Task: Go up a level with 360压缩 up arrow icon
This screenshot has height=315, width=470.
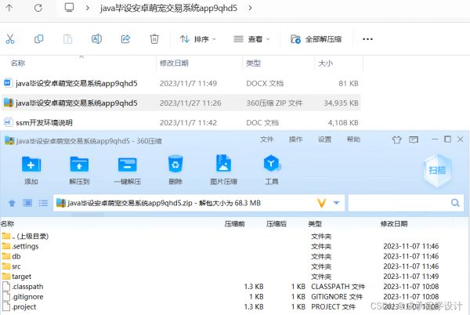Action: [12, 203]
